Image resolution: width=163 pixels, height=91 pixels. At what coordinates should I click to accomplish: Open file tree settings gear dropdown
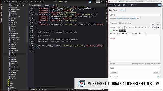click(24, 5)
